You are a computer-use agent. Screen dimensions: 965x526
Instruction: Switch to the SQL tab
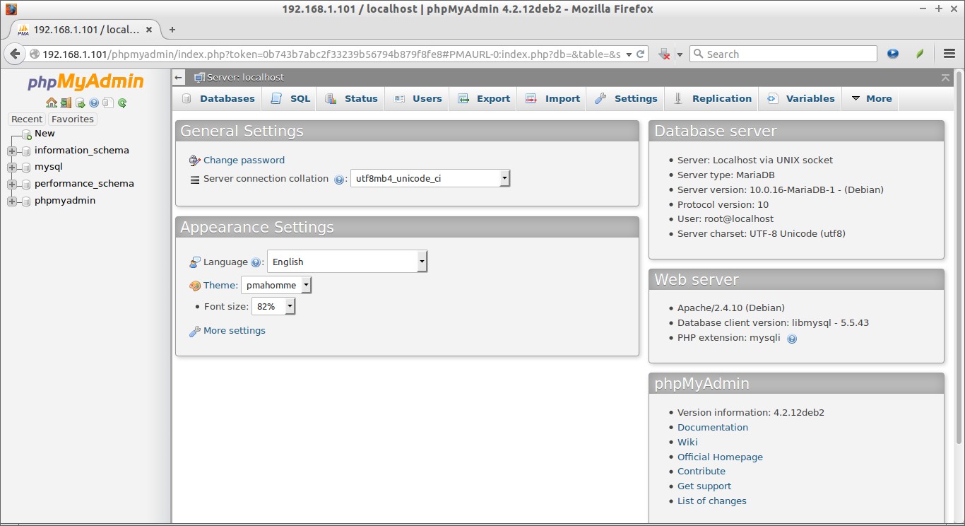pos(290,99)
